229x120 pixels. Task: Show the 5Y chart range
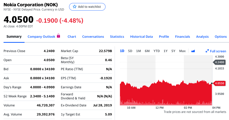(x=173, y=51)
